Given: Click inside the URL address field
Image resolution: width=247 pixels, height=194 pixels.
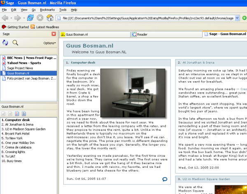Looking at the screenshot, I should [x=148, y=18].
